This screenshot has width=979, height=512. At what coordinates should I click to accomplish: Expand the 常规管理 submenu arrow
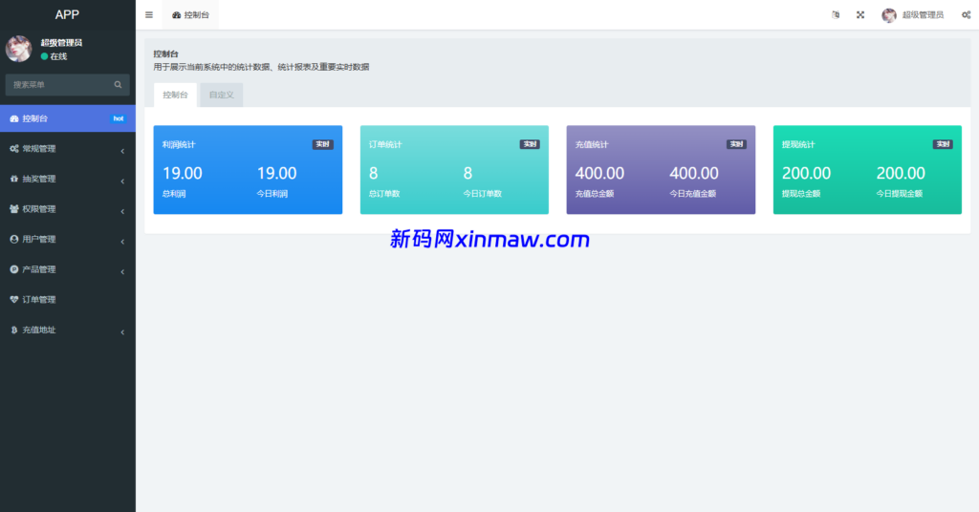pyautogui.click(x=122, y=151)
